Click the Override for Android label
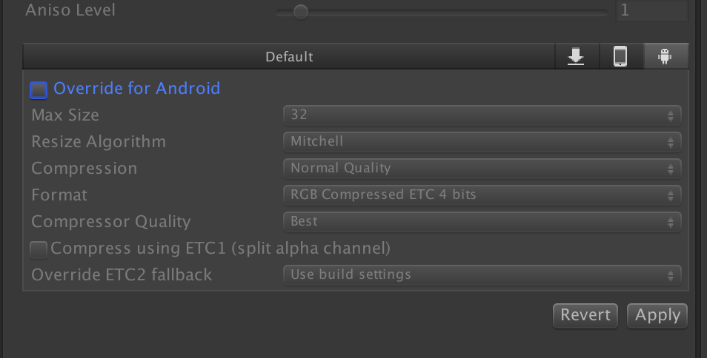The image size is (707, 358). tap(136, 89)
